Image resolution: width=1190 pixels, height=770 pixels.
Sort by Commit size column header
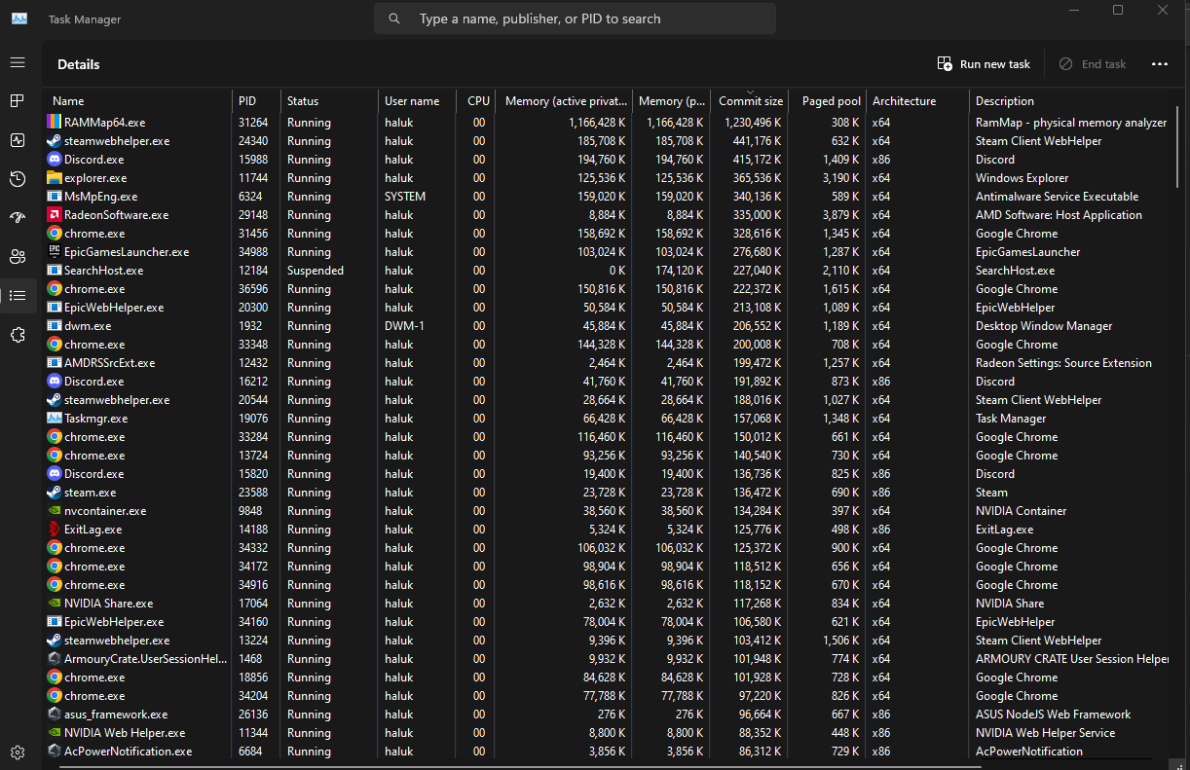[x=749, y=101]
